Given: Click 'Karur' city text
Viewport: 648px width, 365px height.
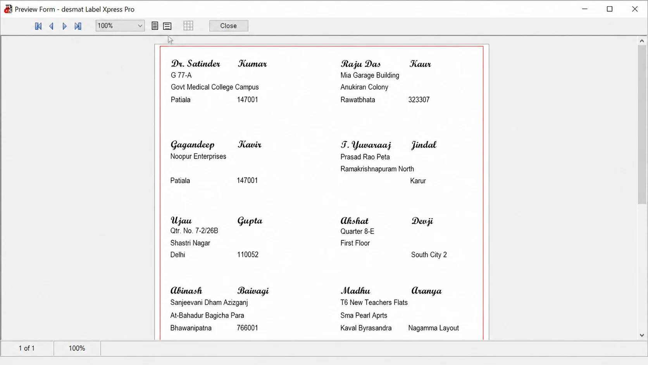Looking at the screenshot, I should coord(418,181).
